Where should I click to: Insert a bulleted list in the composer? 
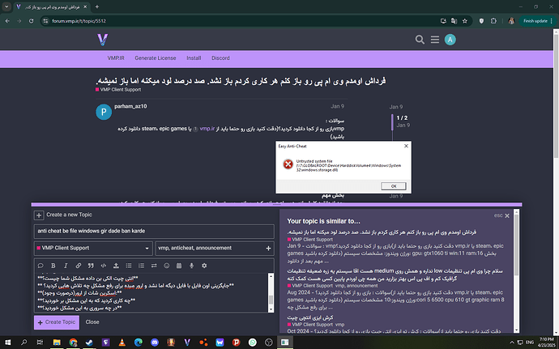pos(129,266)
